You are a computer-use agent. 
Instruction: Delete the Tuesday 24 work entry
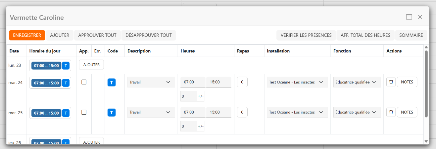pos(391,82)
